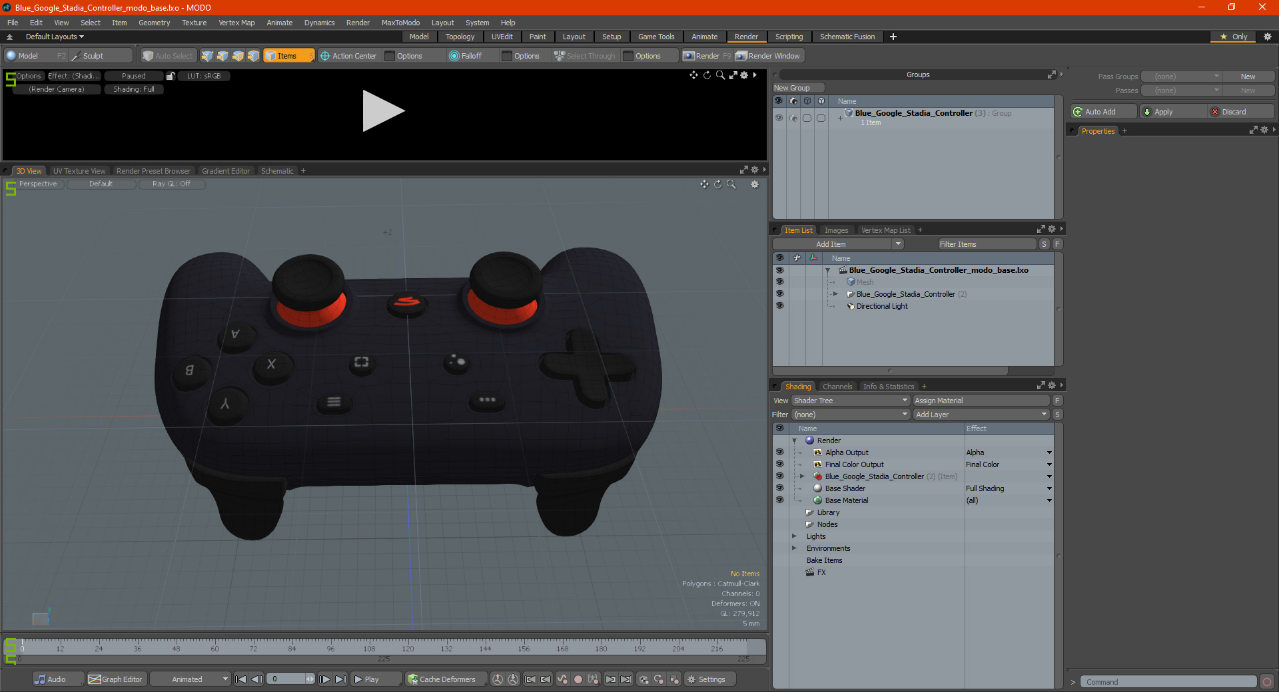Step forward one frame
The image size is (1279, 692).
(x=324, y=679)
